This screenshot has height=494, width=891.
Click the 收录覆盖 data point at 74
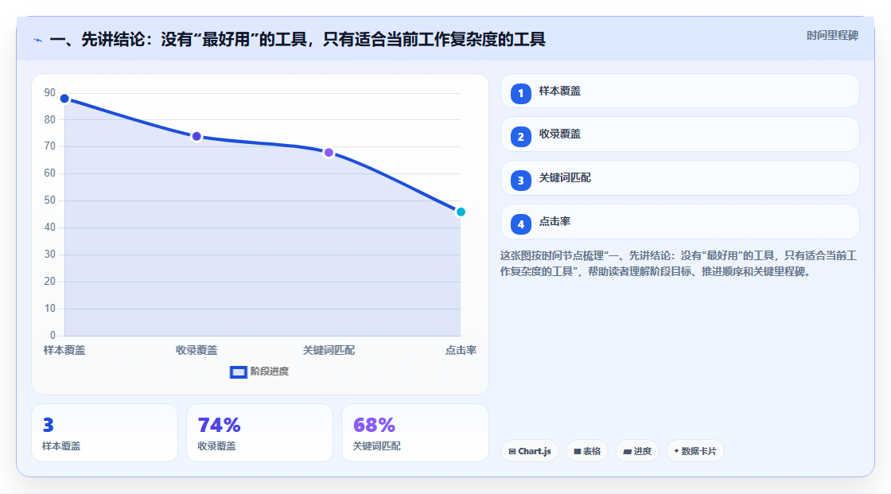[x=196, y=137]
